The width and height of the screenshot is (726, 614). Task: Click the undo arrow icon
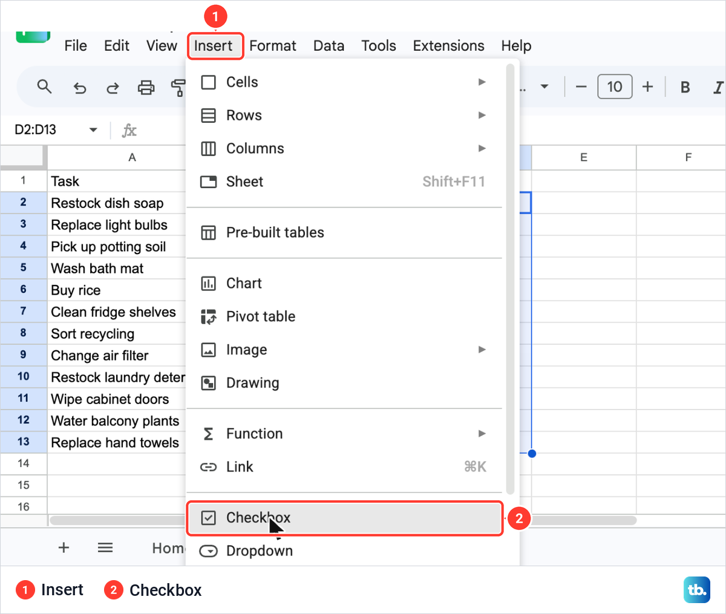point(79,88)
